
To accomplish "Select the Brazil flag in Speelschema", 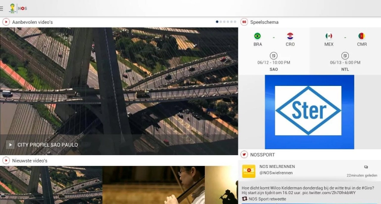I will click(x=257, y=36).
